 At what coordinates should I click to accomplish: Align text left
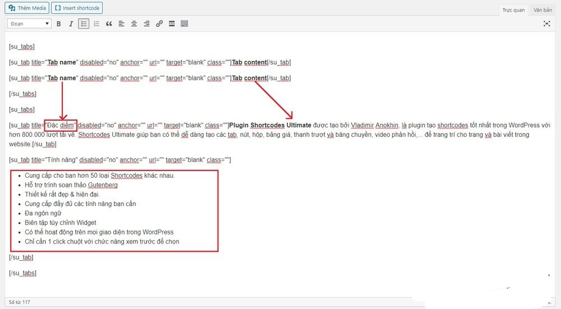pos(122,24)
